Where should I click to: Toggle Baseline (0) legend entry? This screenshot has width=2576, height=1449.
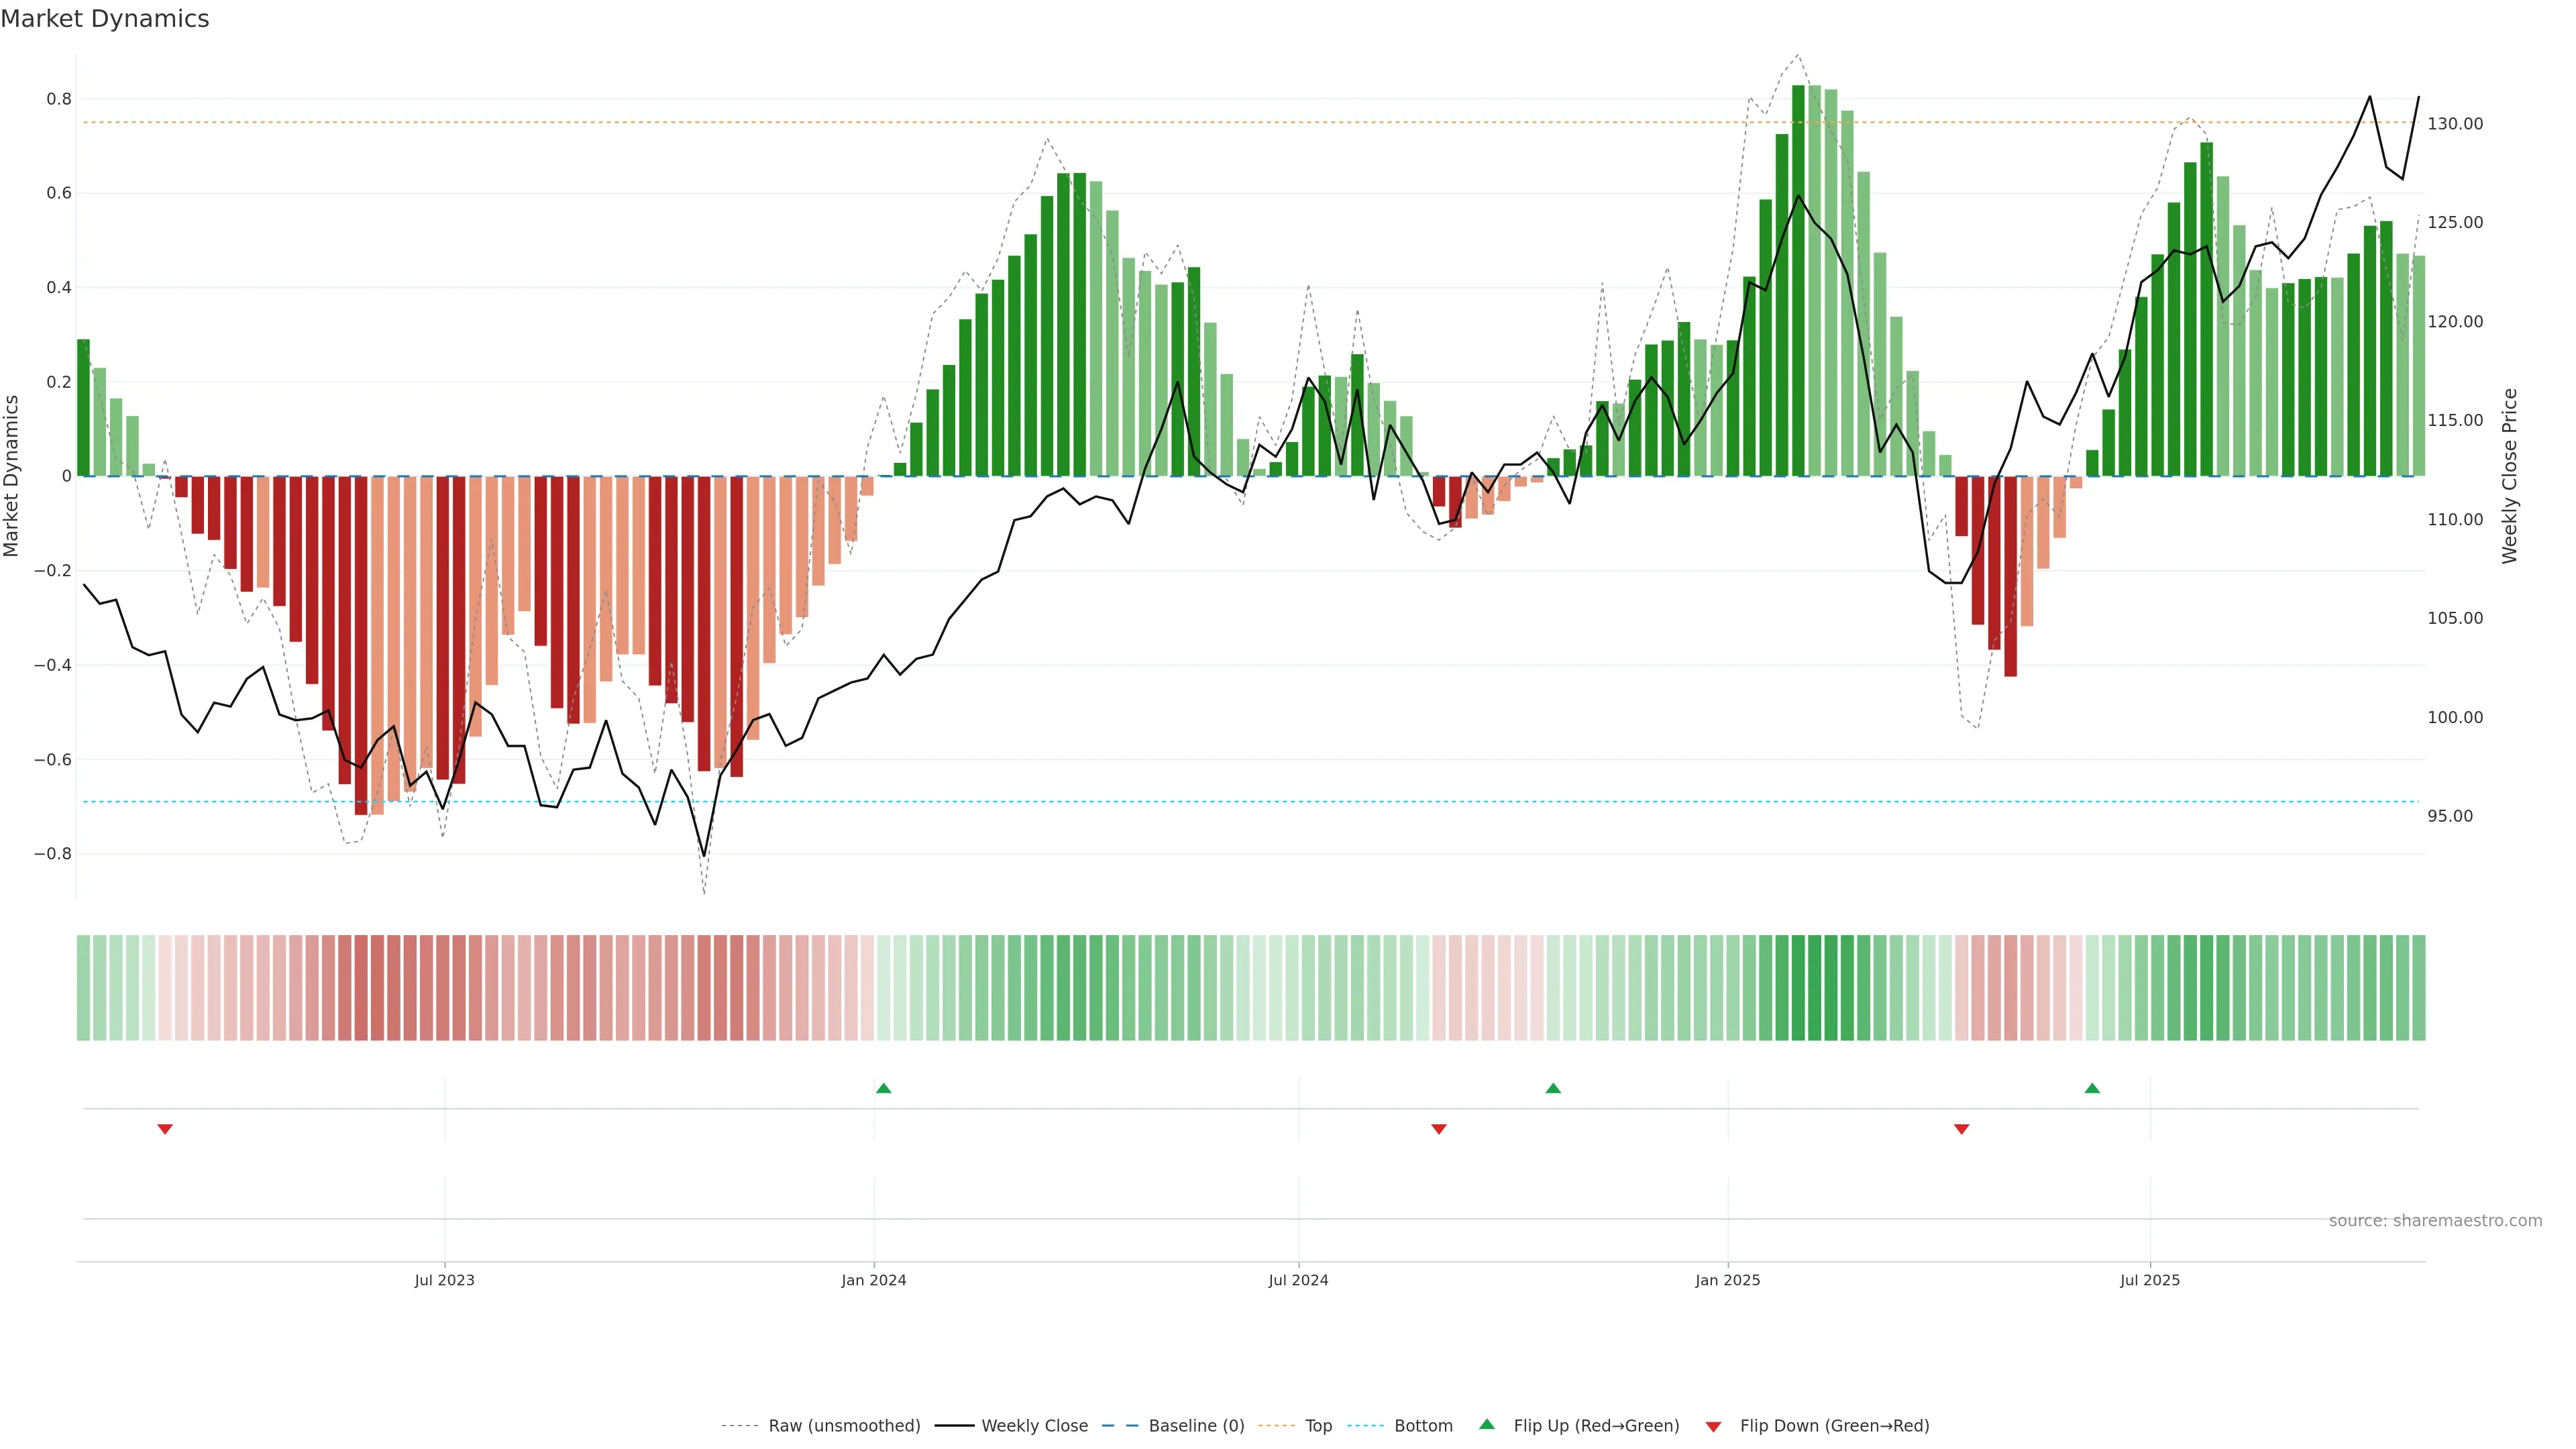tap(1196, 1425)
